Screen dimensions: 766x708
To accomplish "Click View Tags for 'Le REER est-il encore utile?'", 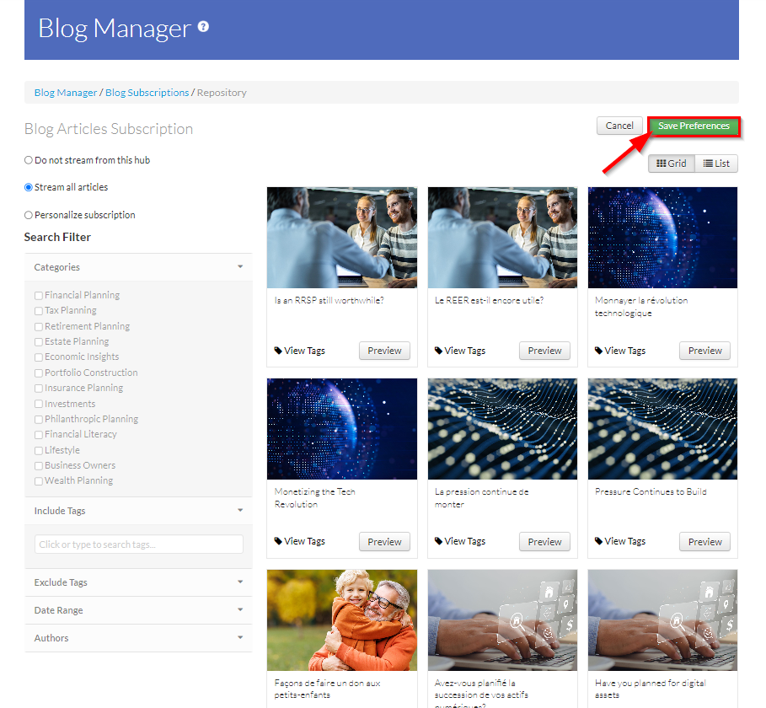I will click(460, 351).
